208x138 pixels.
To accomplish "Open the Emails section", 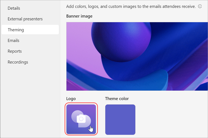I will point(14,40).
